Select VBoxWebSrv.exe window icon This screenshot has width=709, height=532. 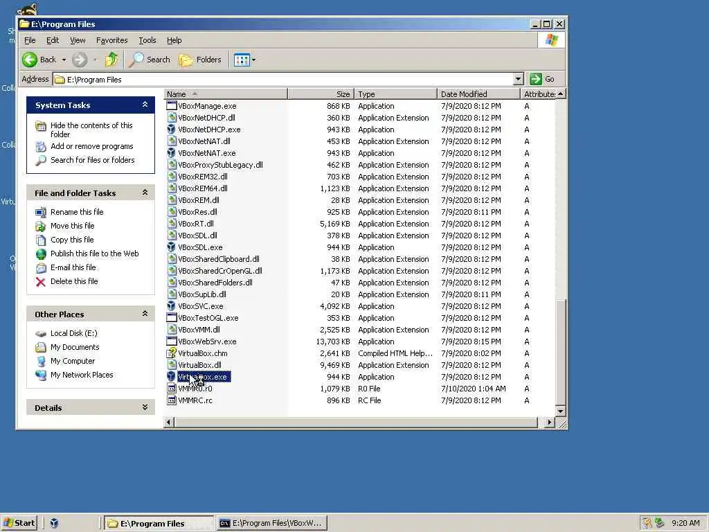(x=172, y=341)
